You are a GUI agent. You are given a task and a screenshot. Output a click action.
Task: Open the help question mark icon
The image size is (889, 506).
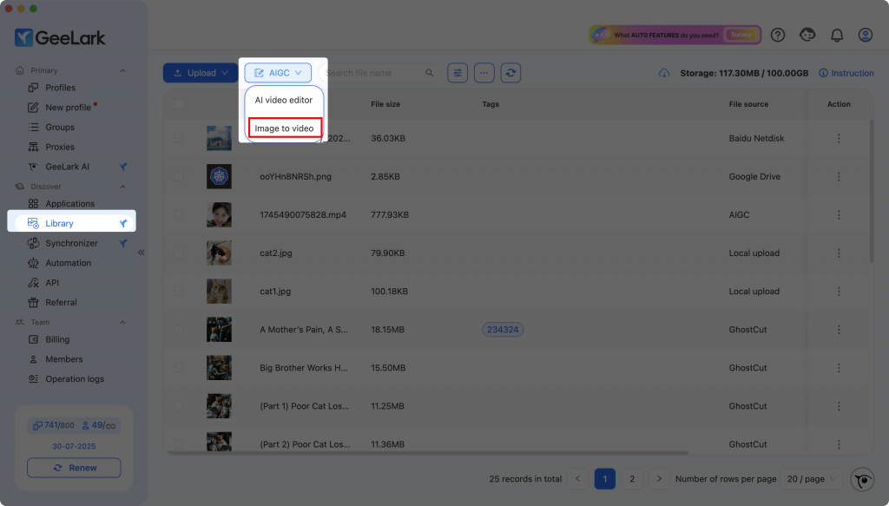point(778,35)
